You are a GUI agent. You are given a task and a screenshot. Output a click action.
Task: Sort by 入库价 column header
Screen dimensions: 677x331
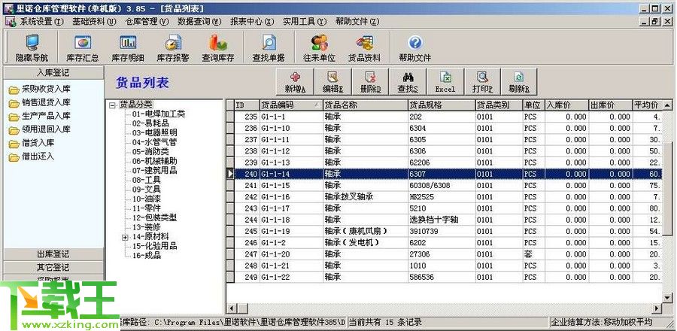[x=566, y=105]
